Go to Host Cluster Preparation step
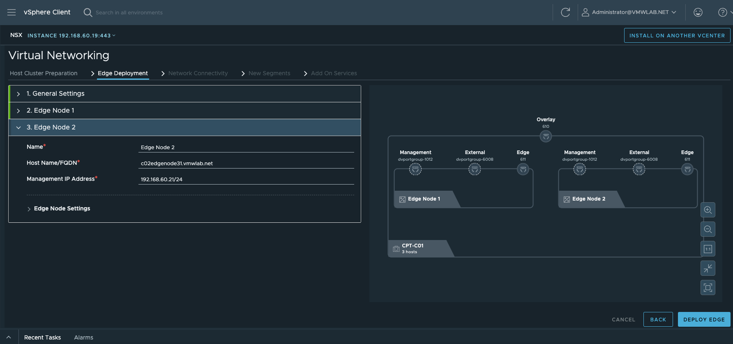This screenshot has width=733, height=344. pos(44,73)
